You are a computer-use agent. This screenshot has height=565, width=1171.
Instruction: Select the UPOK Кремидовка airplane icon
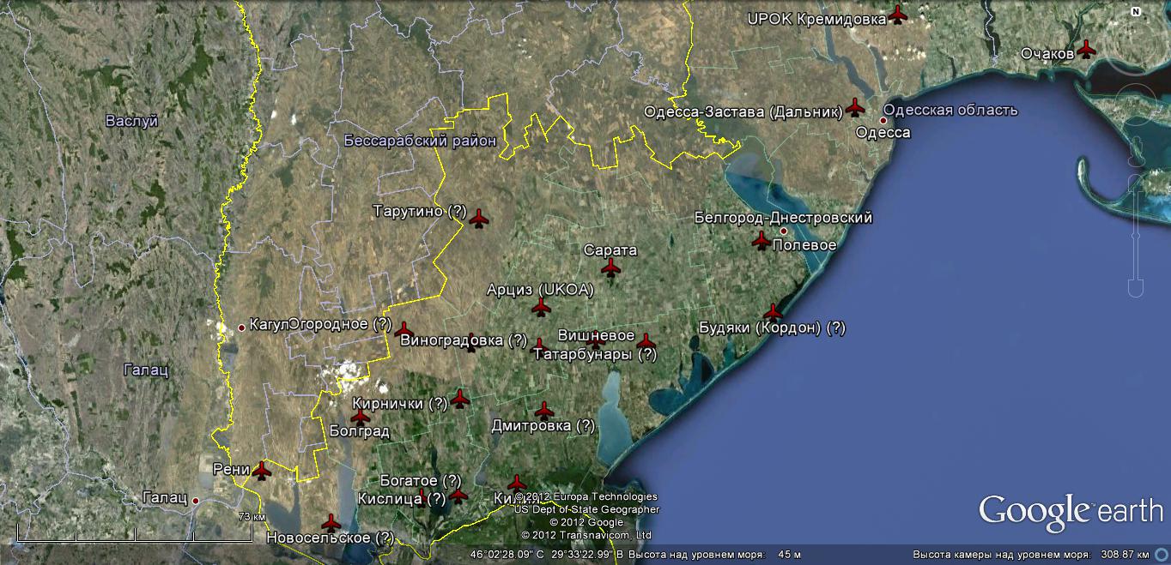(x=898, y=15)
